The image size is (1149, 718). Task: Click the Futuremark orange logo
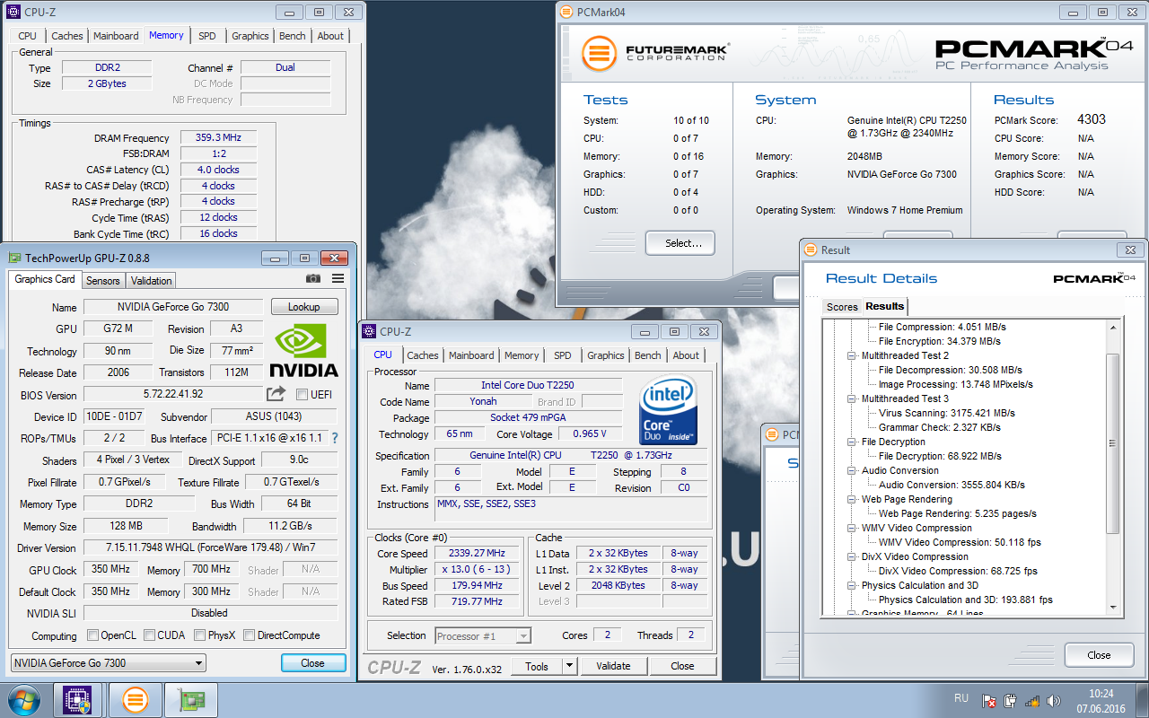(x=599, y=54)
